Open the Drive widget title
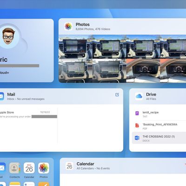The width and height of the screenshot is (186, 186). (151, 94)
